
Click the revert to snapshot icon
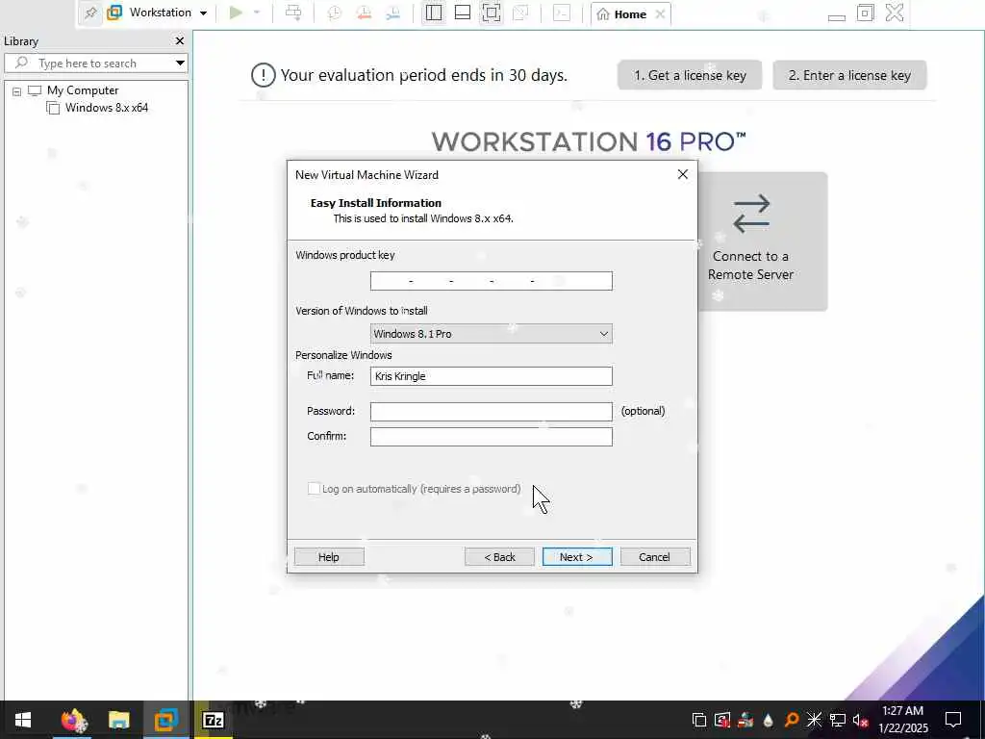point(363,13)
